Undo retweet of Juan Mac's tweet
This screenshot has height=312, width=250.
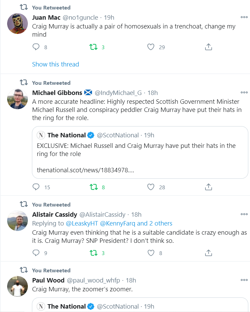93,47
